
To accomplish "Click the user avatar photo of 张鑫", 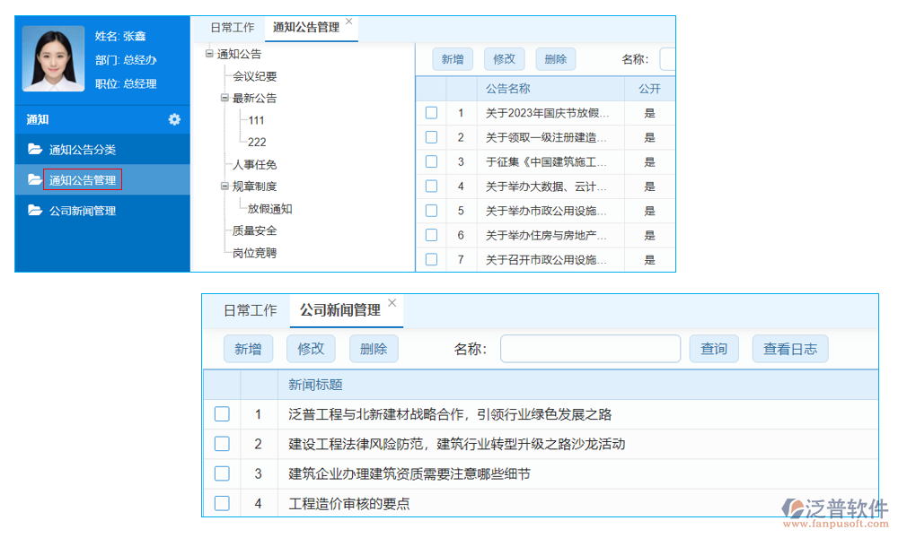I will tap(52, 58).
